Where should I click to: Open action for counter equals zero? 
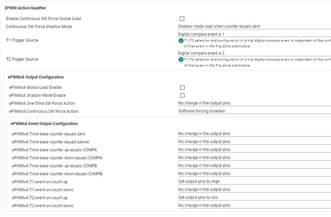point(253,134)
